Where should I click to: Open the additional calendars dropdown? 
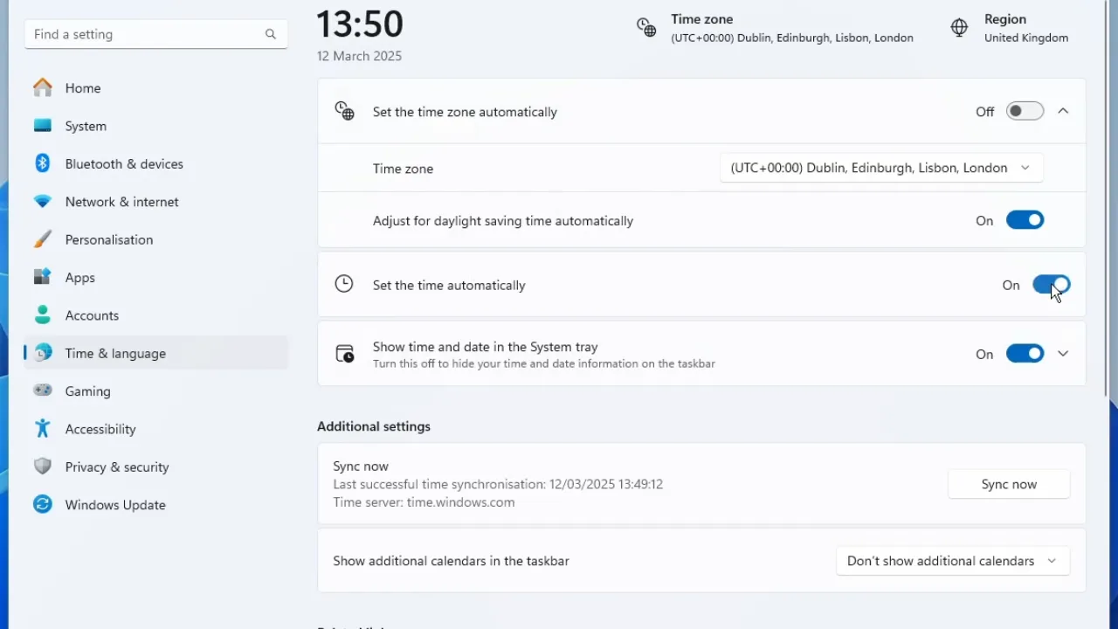(x=952, y=560)
